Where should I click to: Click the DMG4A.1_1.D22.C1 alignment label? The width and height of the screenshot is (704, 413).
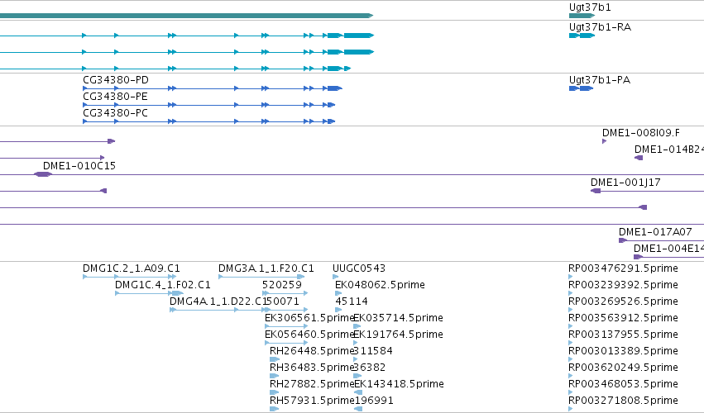tap(218, 301)
